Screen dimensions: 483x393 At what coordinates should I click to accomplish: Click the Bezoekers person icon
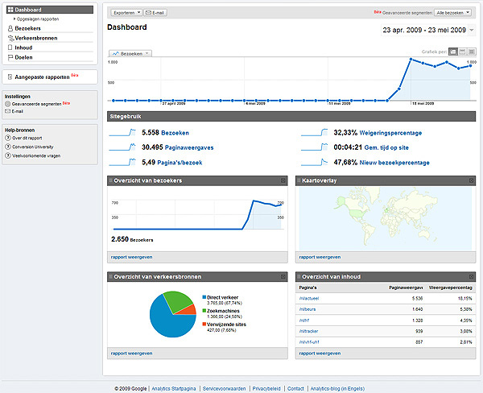coord(10,28)
